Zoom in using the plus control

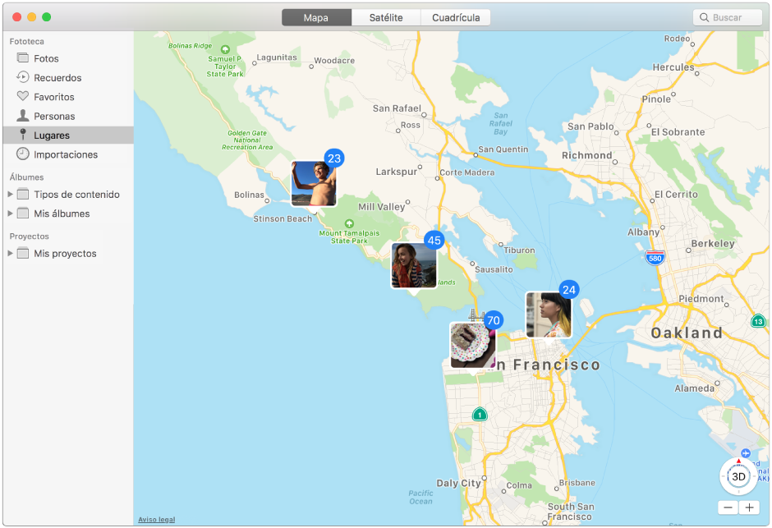click(748, 507)
